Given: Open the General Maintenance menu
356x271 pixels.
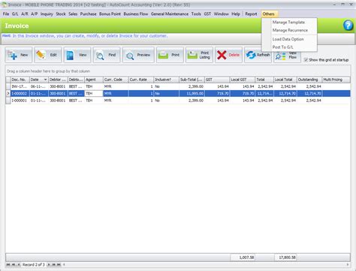Looking at the screenshot, I should point(170,14).
